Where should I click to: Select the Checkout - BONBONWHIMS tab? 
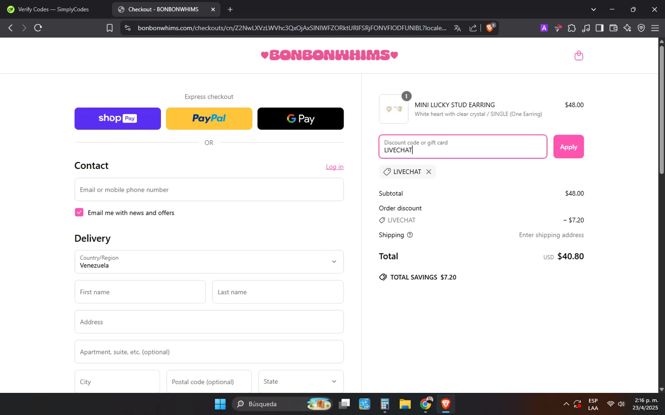coord(163,9)
